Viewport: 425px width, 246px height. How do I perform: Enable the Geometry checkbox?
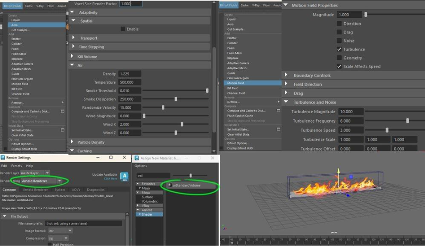click(339, 57)
